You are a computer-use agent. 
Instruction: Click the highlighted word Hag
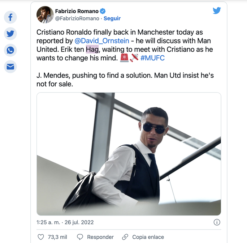pyautogui.click(x=92, y=50)
